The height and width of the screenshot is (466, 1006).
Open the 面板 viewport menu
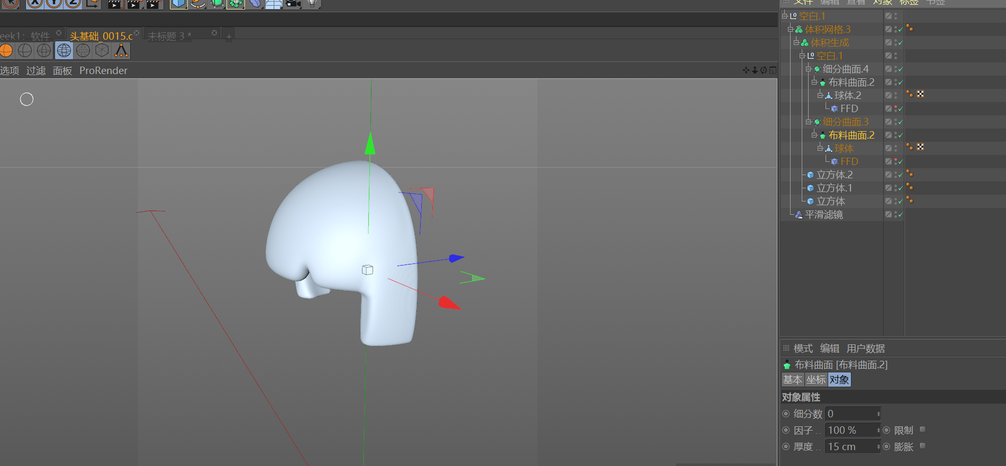[62, 70]
